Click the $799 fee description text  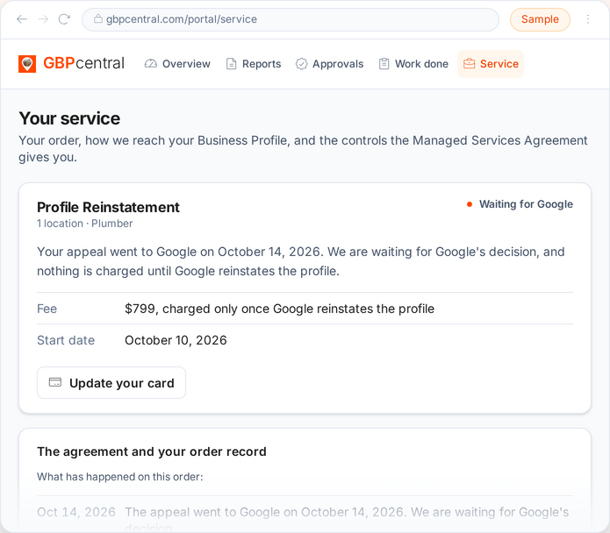click(279, 309)
